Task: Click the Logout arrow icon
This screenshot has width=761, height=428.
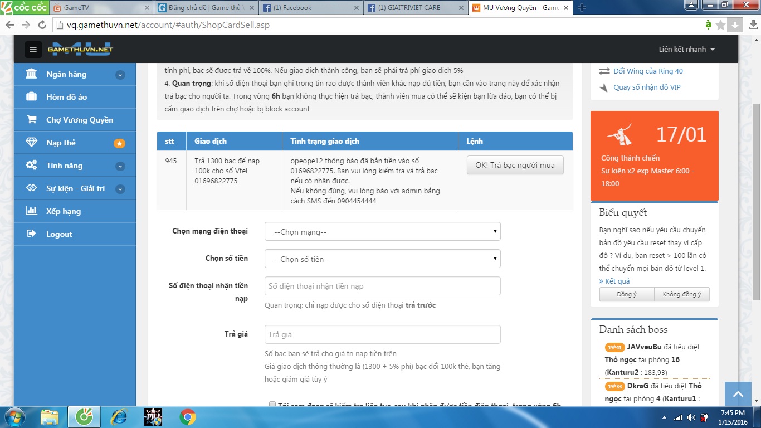Action: coord(32,234)
